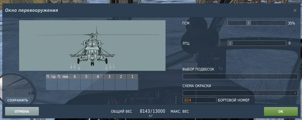
Task: Select pylon 2 cell in loadout table
Action: click(121, 85)
